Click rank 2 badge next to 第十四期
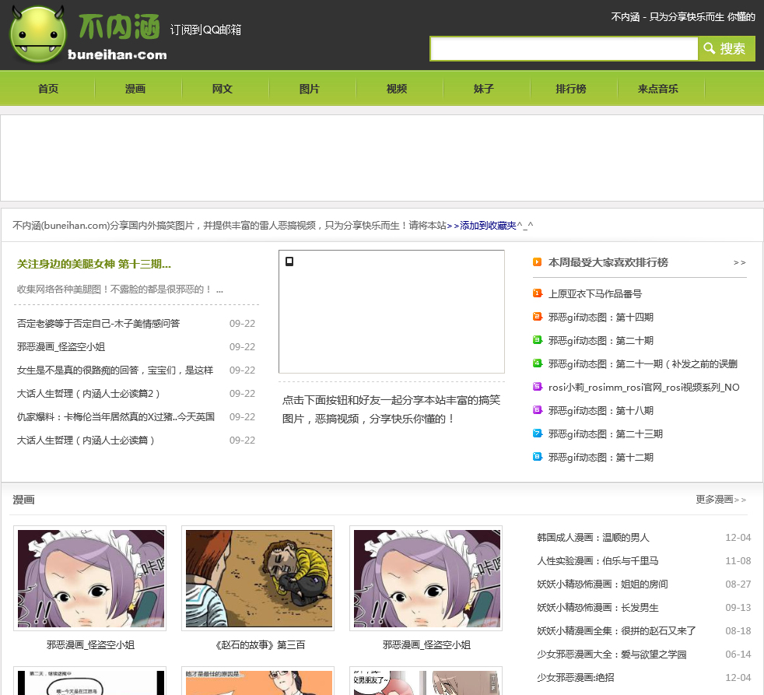 click(x=538, y=317)
